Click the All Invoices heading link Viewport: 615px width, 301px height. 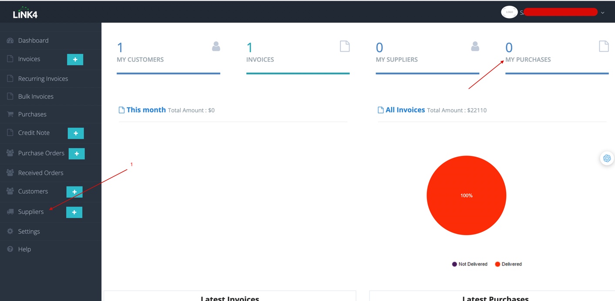click(x=405, y=110)
